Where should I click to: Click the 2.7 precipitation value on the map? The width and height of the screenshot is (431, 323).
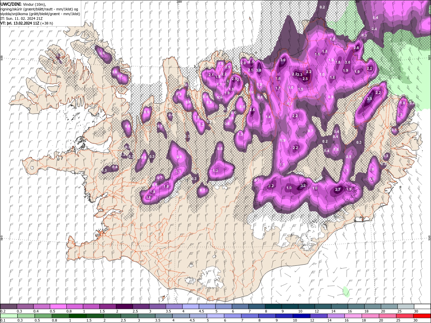tap(338, 190)
